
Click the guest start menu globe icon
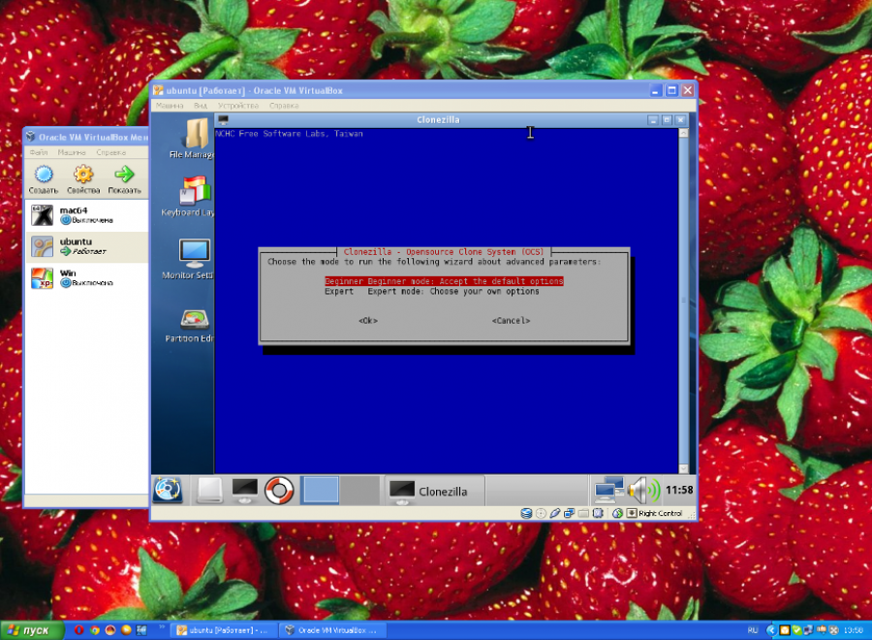coord(168,491)
